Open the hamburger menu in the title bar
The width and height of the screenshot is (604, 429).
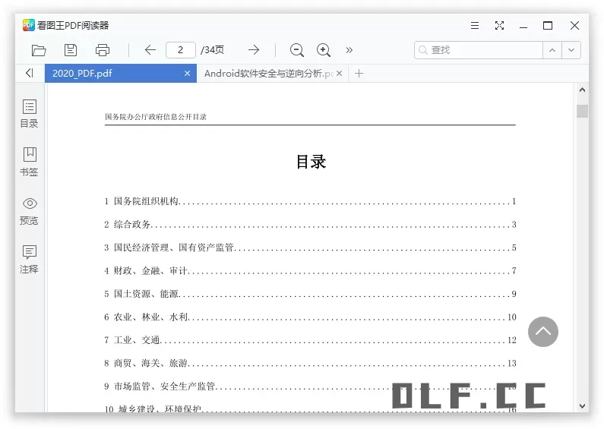[x=475, y=25]
